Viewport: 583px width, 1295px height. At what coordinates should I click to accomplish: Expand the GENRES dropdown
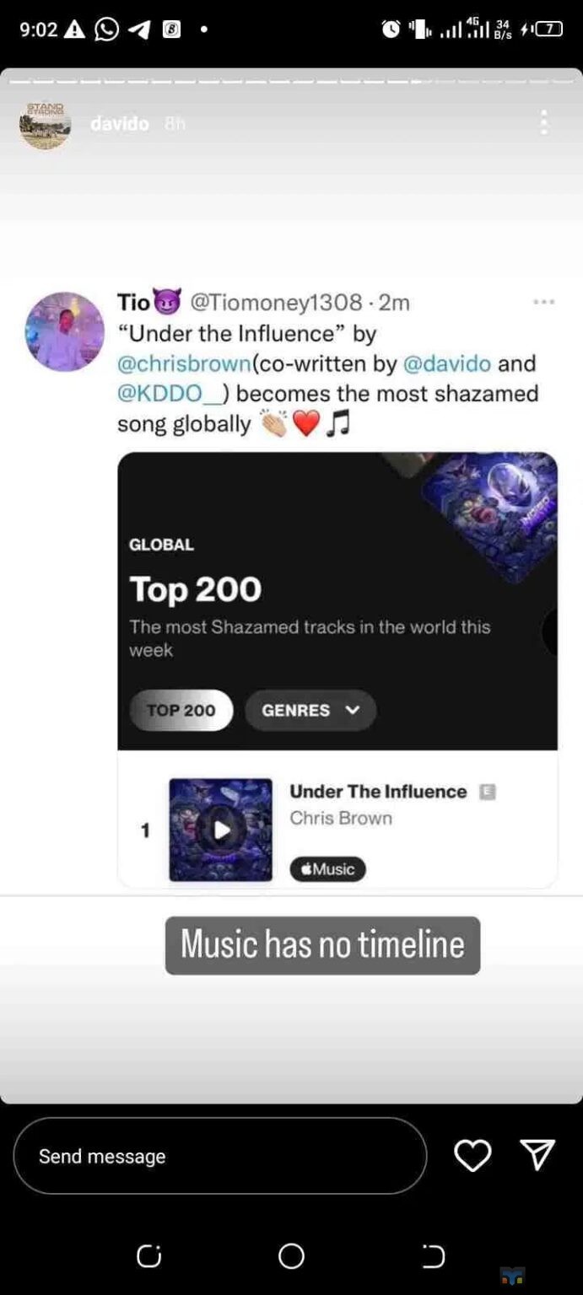310,710
